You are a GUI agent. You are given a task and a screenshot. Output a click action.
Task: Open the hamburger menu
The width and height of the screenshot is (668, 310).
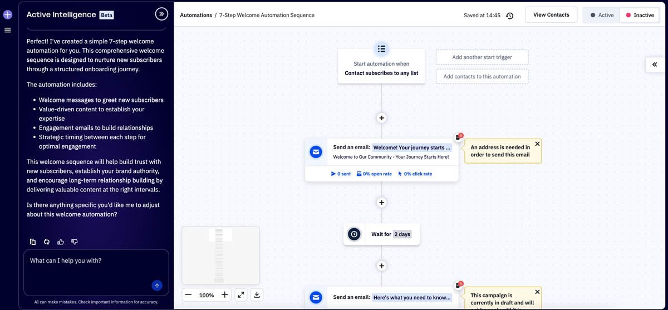point(8,30)
